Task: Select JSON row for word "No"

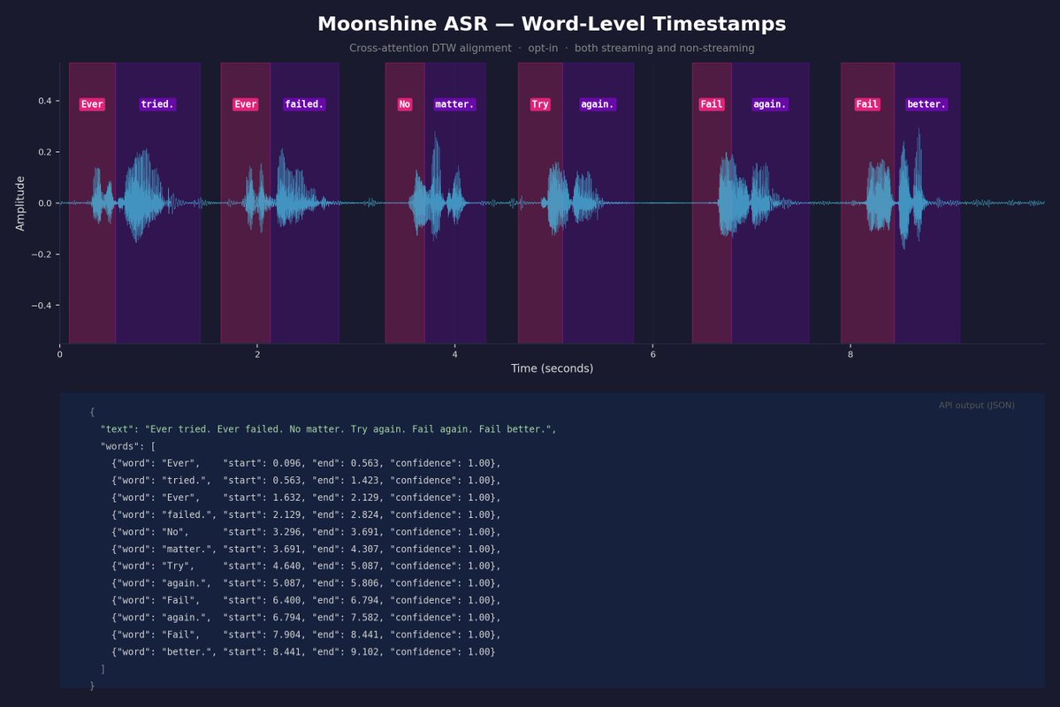Action: [x=306, y=532]
